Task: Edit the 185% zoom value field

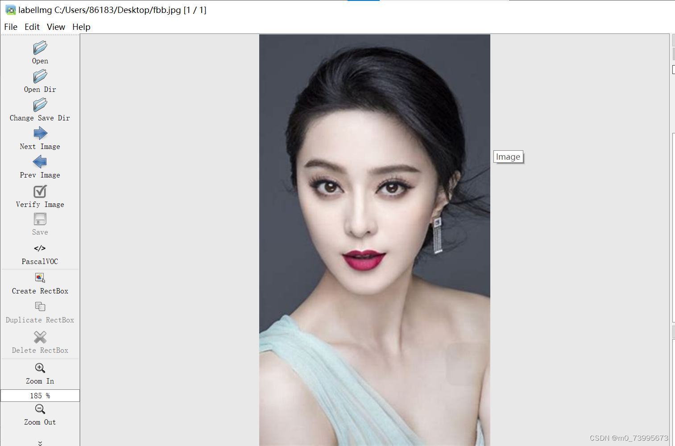Action: (40, 395)
